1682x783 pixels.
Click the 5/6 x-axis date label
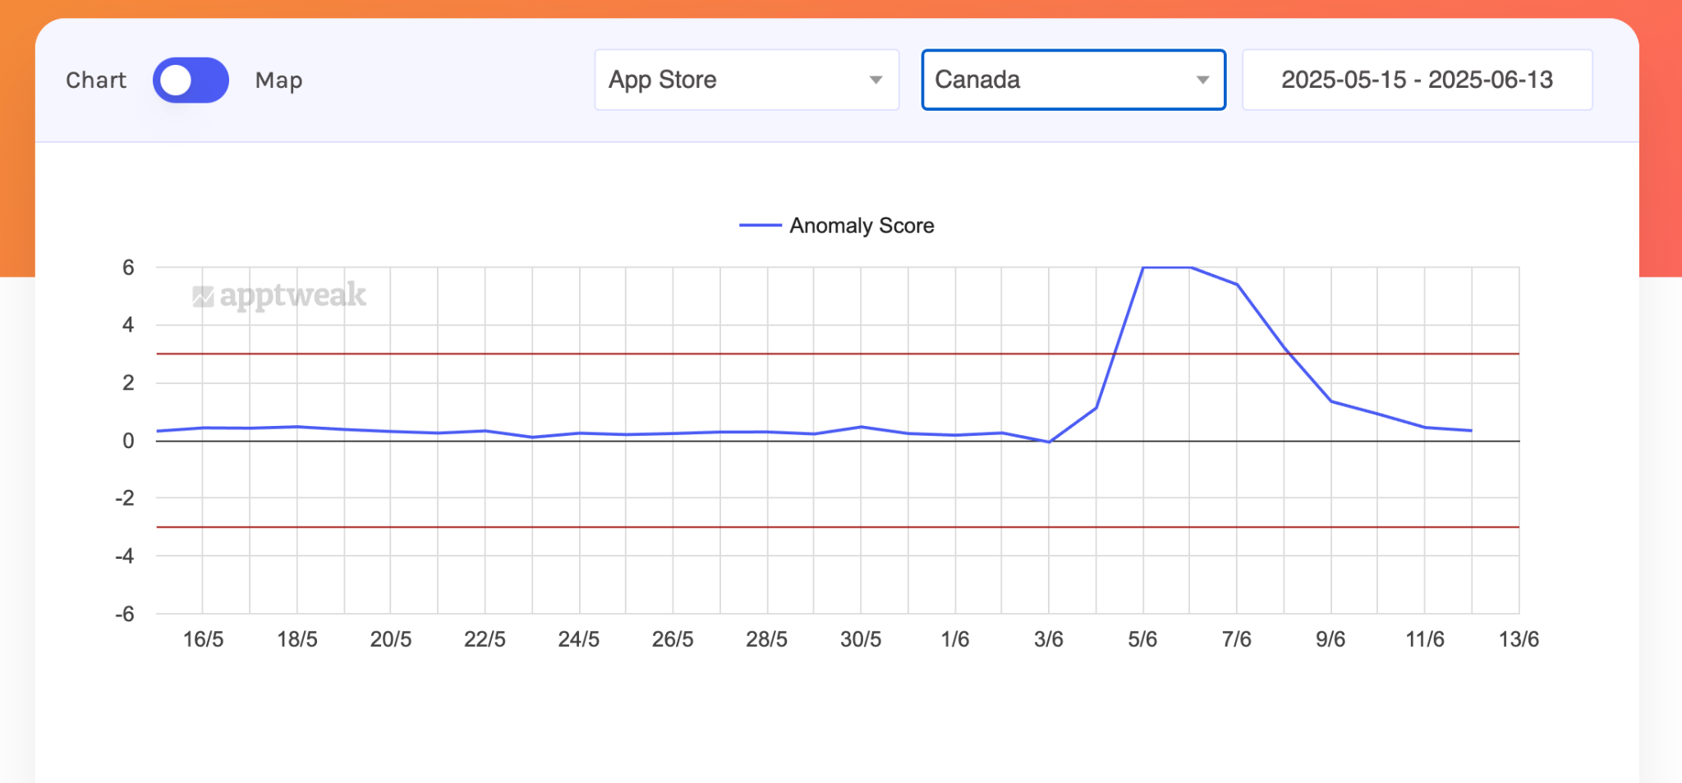point(1142,639)
